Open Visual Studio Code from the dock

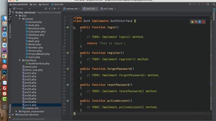coord(4,45)
